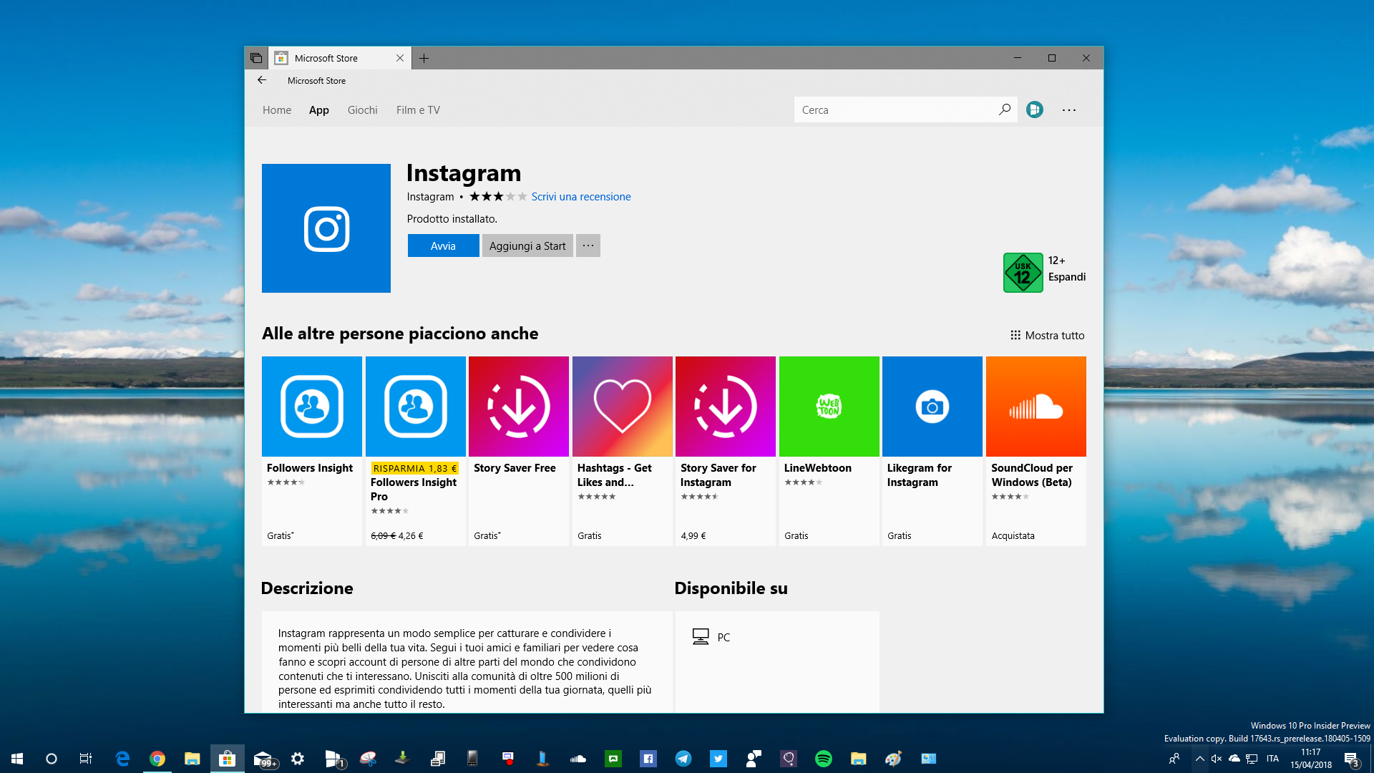
Task: Open the Store more options menu
Action: point(1069,110)
